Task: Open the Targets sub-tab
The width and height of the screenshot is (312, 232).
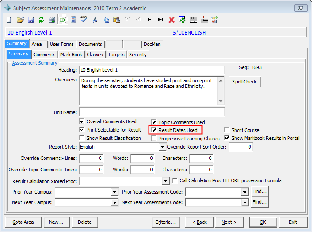Action: click(116, 55)
